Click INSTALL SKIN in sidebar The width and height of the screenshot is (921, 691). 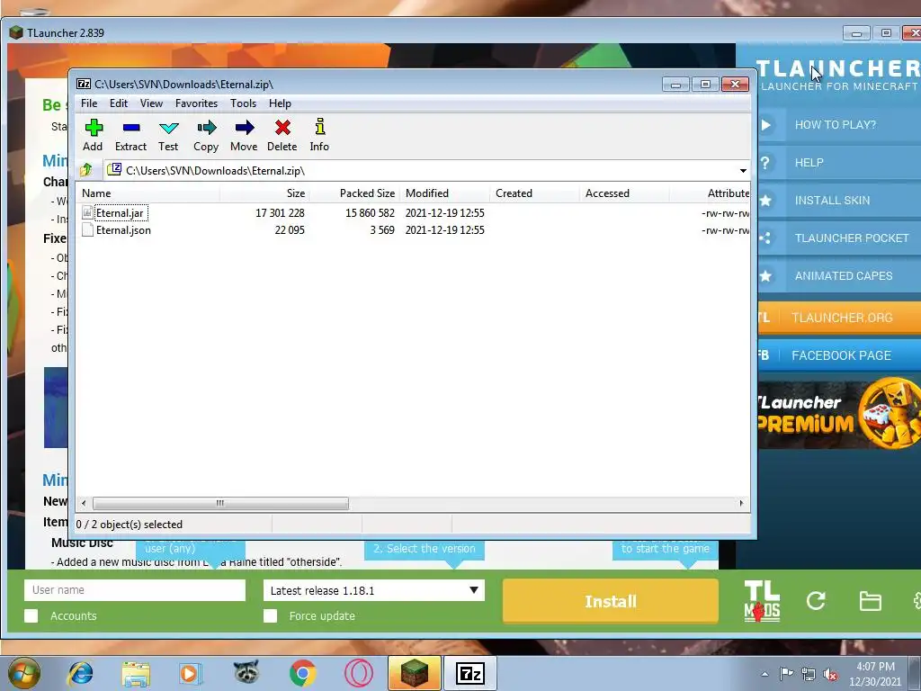[839, 201]
